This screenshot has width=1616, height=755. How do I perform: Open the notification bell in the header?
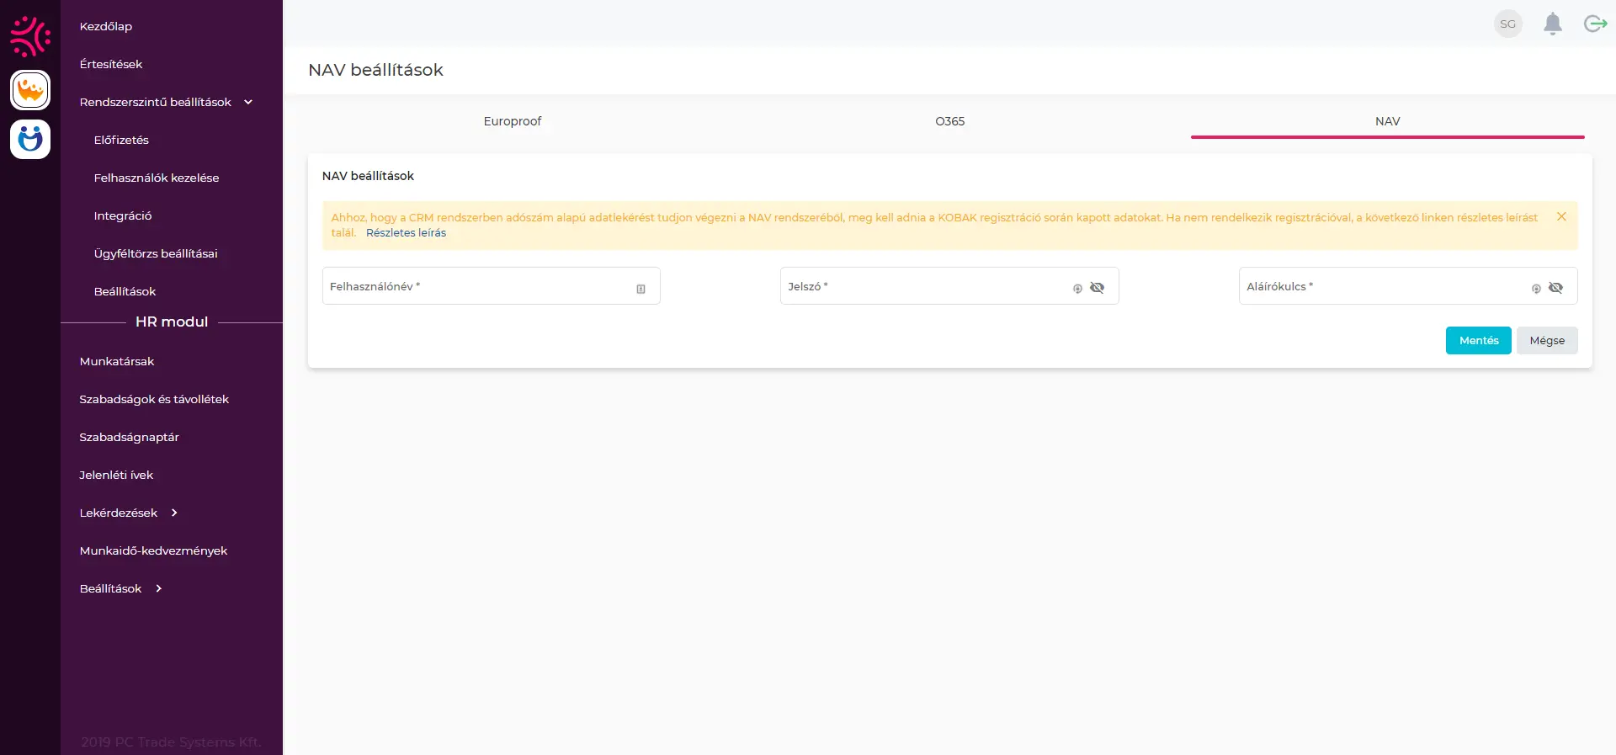1552,24
